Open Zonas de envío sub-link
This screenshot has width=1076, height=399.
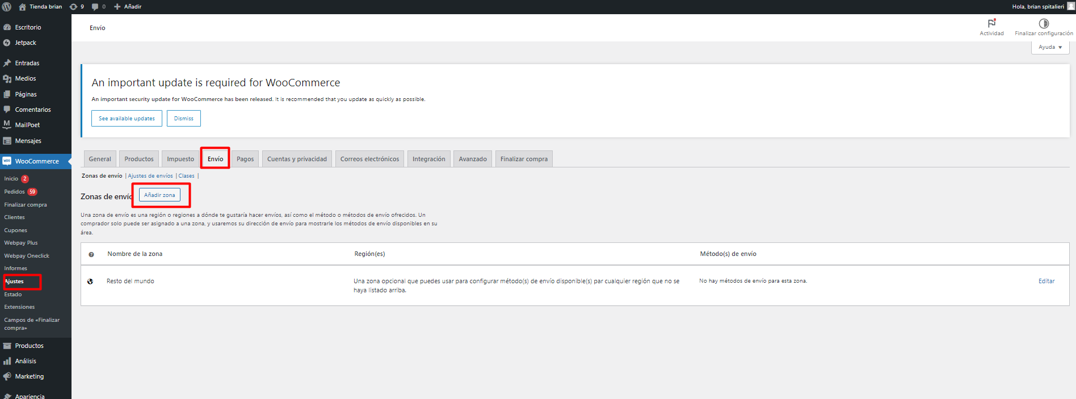click(102, 176)
